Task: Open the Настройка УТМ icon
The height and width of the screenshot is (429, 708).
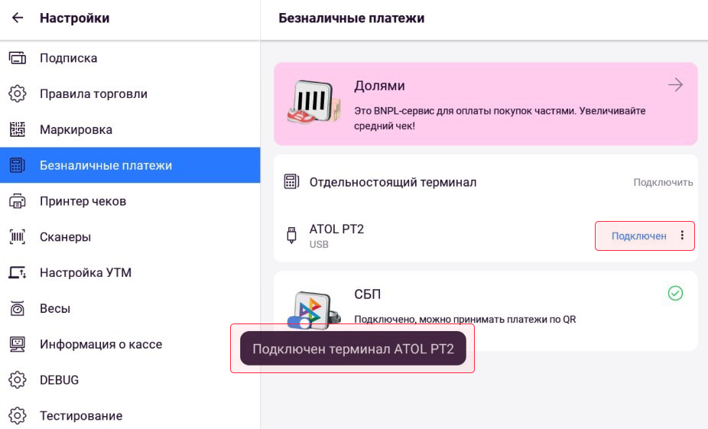Action: point(17,273)
